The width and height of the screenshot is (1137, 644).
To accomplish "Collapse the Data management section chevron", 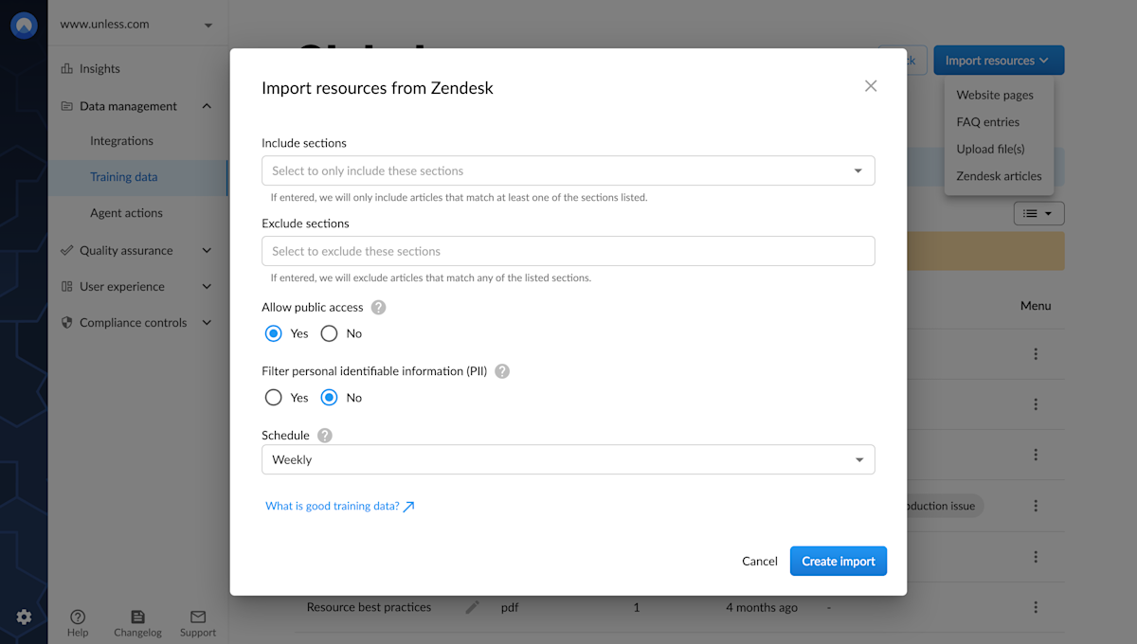I will [207, 106].
